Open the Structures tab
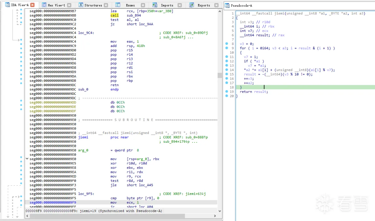This screenshot has width=375, height=221. [93, 5]
